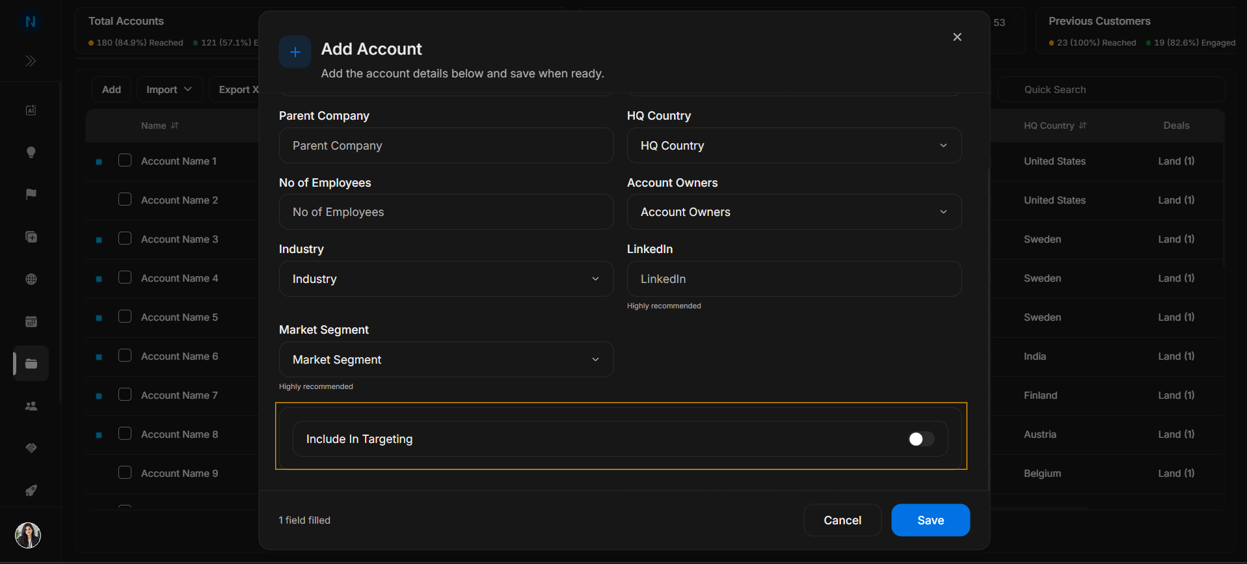Screen dimensions: 1247x564
Task: Check the box for Account Name 1
Action: pos(125,160)
